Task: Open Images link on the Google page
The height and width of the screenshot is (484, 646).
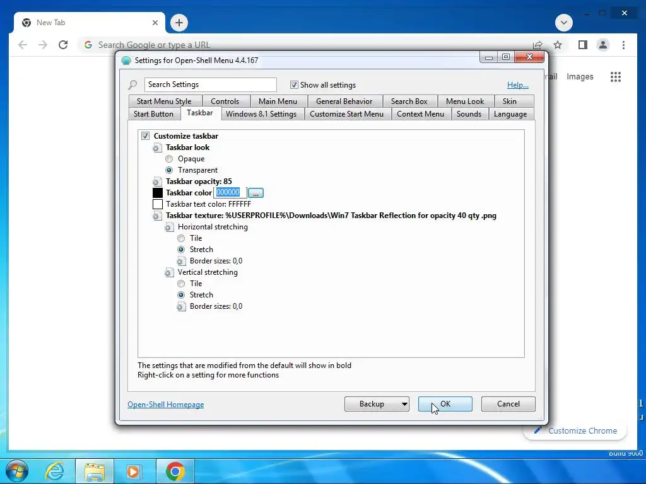Action: pyautogui.click(x=580, y=76)
